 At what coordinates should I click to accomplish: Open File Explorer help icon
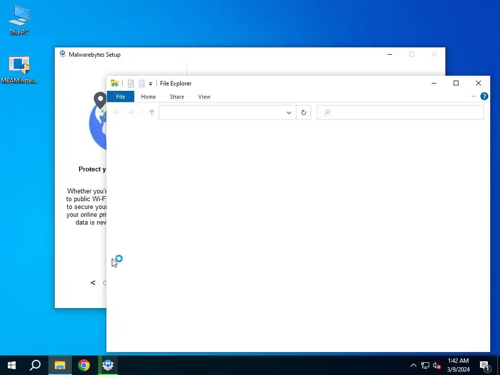484,96
